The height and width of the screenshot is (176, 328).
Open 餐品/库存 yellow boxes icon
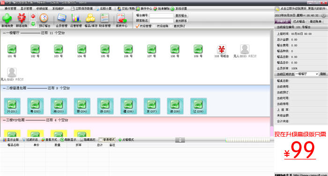[90, 18]
